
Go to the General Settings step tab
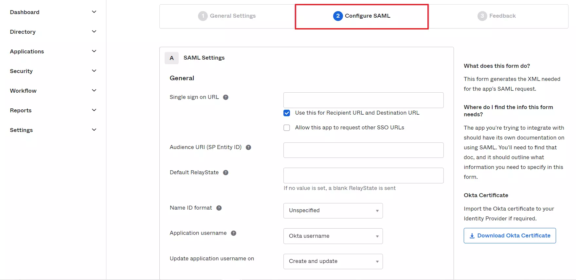227,16
